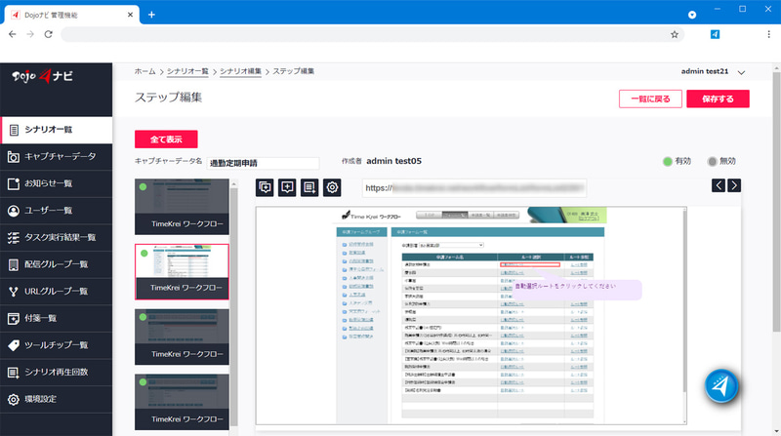Select the fourth TimeKrei ワークフロー thumbnail

182,402
